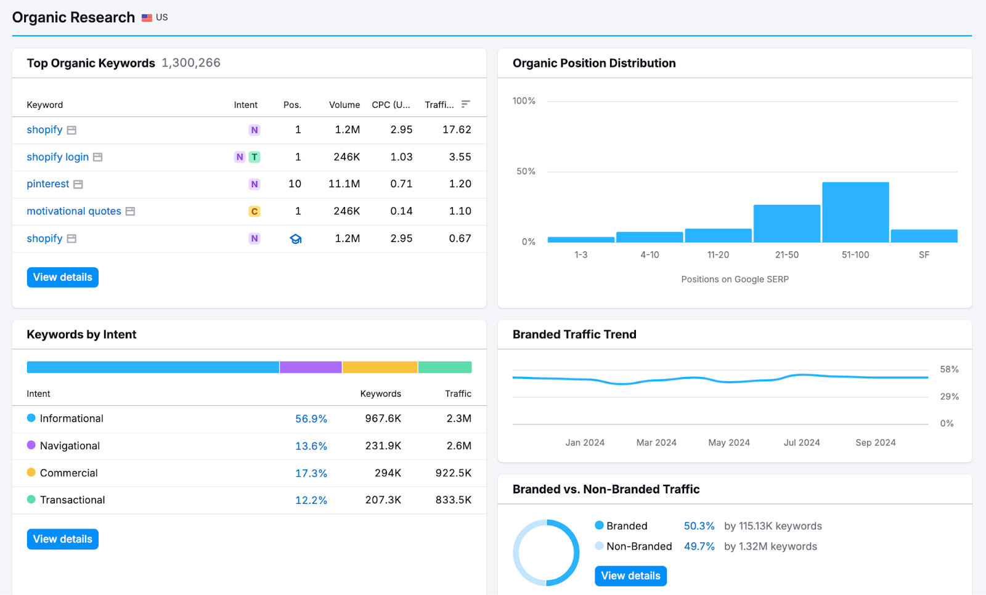This screenshot has height=595, width=986.
Task: Click the Branded legend dot
Action: coord(599,525)
